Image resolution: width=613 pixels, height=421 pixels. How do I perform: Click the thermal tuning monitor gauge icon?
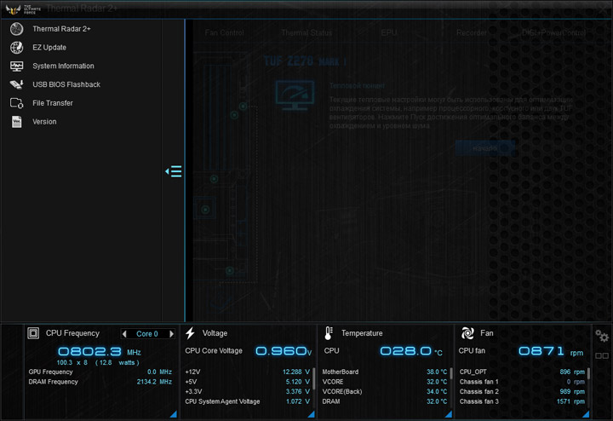(x=295, y=95)
